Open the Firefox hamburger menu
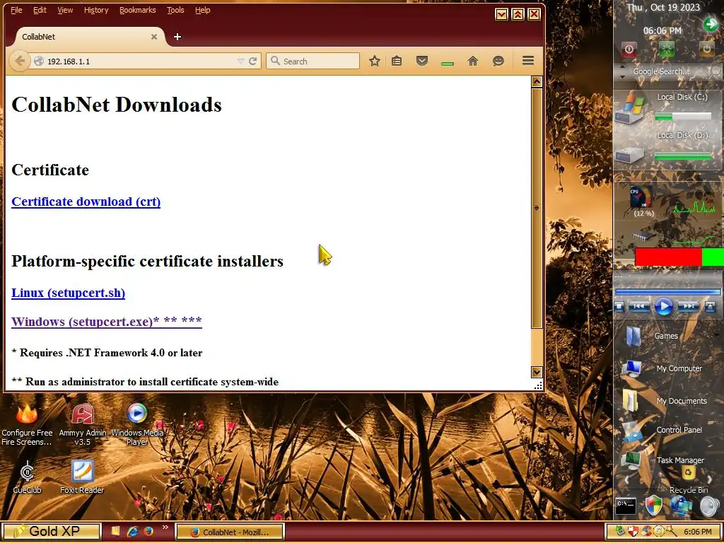 (527, 61)
